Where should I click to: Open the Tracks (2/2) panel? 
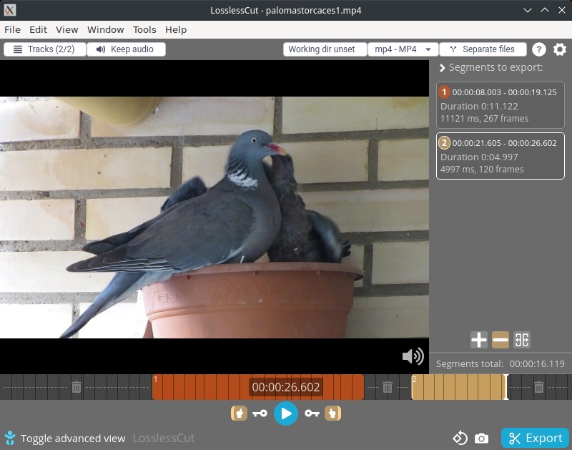tap(45, 49)
